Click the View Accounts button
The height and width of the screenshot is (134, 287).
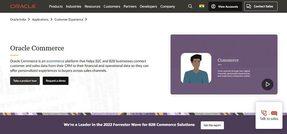click(x=225, y=6)
